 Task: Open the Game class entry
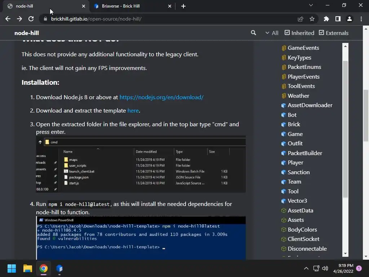[292, 134]
